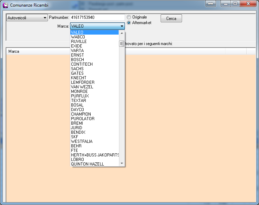Collapse the Marca combo box arrow
Viewport: 259px width, 205px height.
(x=122, y=26)
